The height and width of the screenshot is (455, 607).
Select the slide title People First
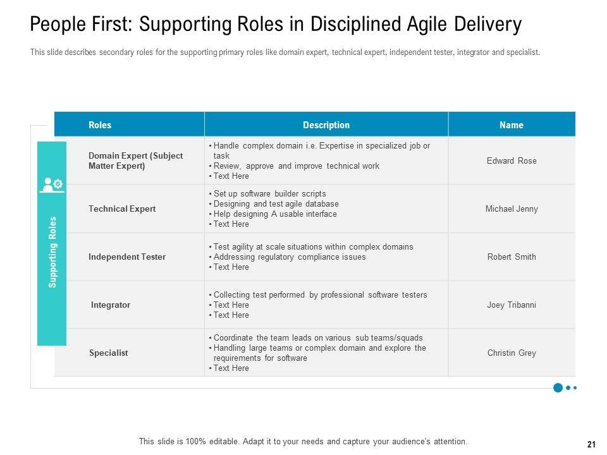(x=276, y=25)
